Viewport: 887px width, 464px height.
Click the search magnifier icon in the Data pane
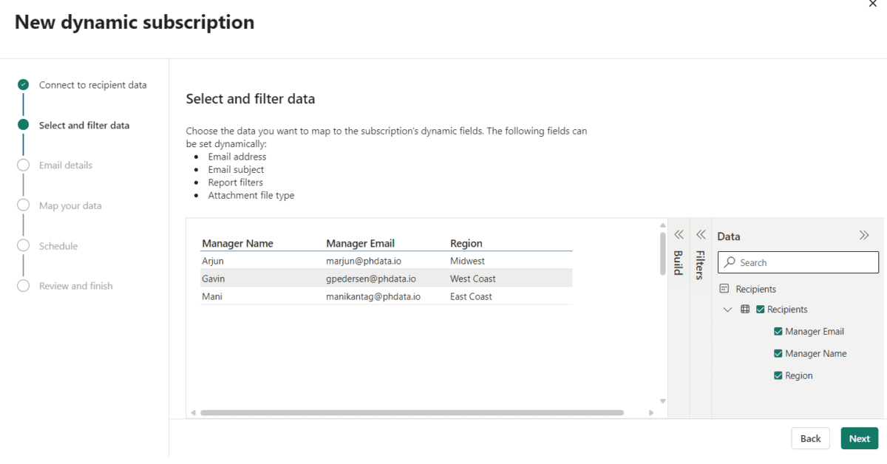[x=728, y=262]
